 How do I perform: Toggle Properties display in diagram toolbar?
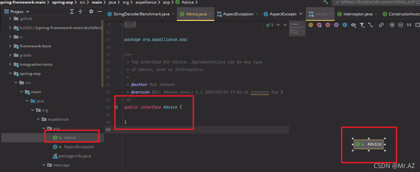[336, 25]
